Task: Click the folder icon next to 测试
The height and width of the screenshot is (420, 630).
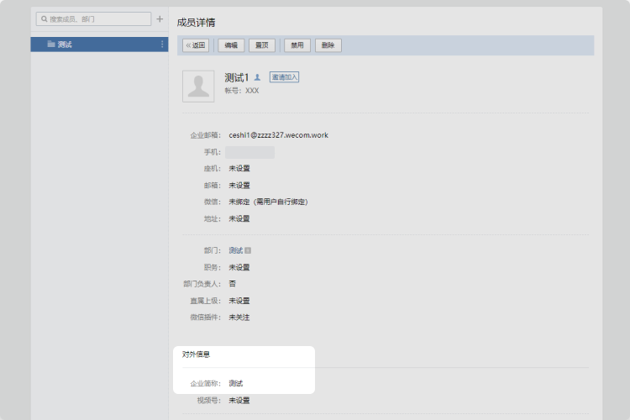Action: click(51, 45)
